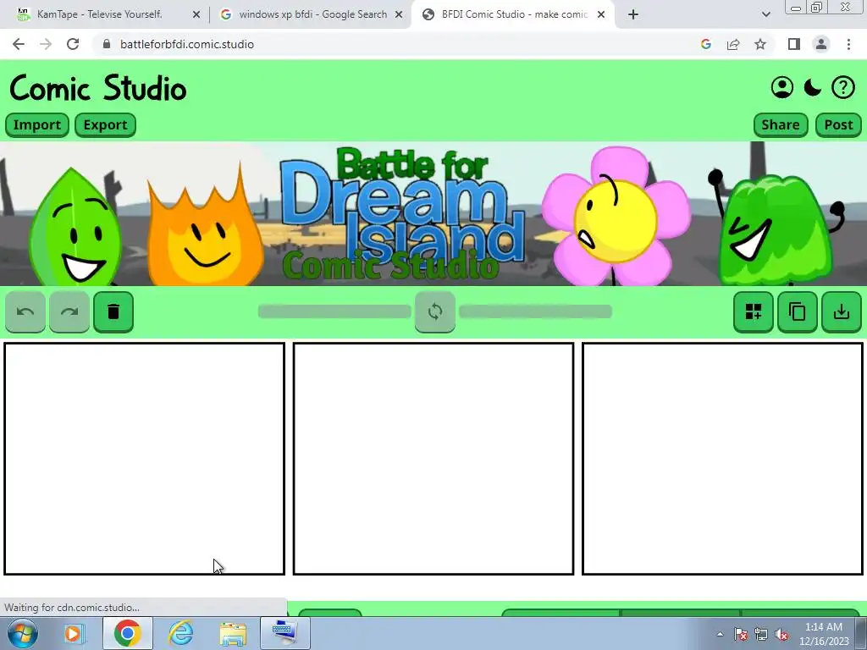This screenshot has height=650, width=867.
Task: Click the swap/rotate arrows button
Action: tap(435, 311)
